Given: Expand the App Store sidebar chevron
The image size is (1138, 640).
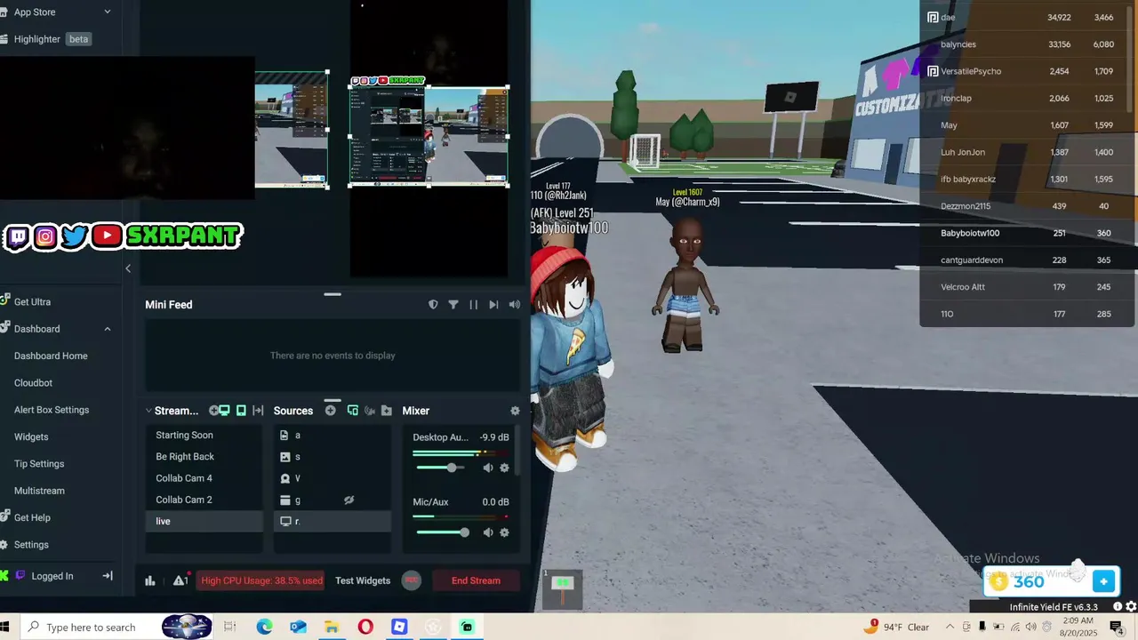Looking at the screenshot, I should pyautogui.click(x=108, y=12).
